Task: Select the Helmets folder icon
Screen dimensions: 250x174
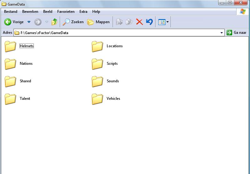Action: coord(10,46)
